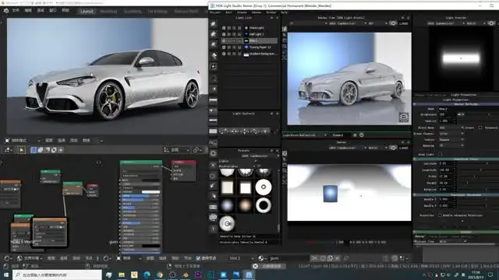This screenshot has height=280, width=499.
Task: Click the first blue select-mode icon in Blender toolbar
Action: coord(34,150)
